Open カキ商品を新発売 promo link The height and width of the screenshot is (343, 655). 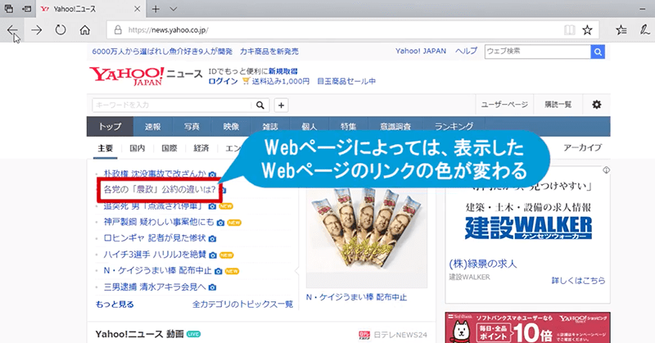point(269,52)
